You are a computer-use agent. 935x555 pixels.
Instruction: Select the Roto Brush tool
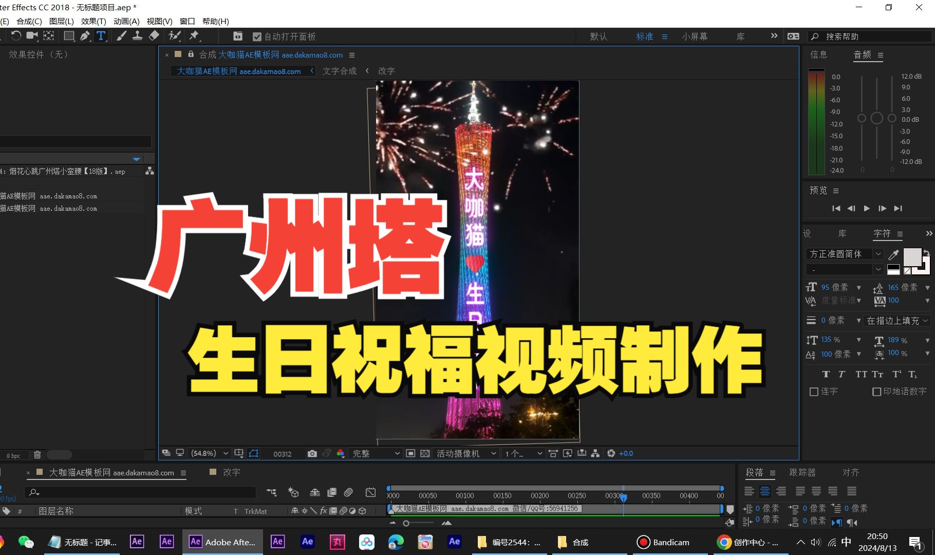pos(175,35)
